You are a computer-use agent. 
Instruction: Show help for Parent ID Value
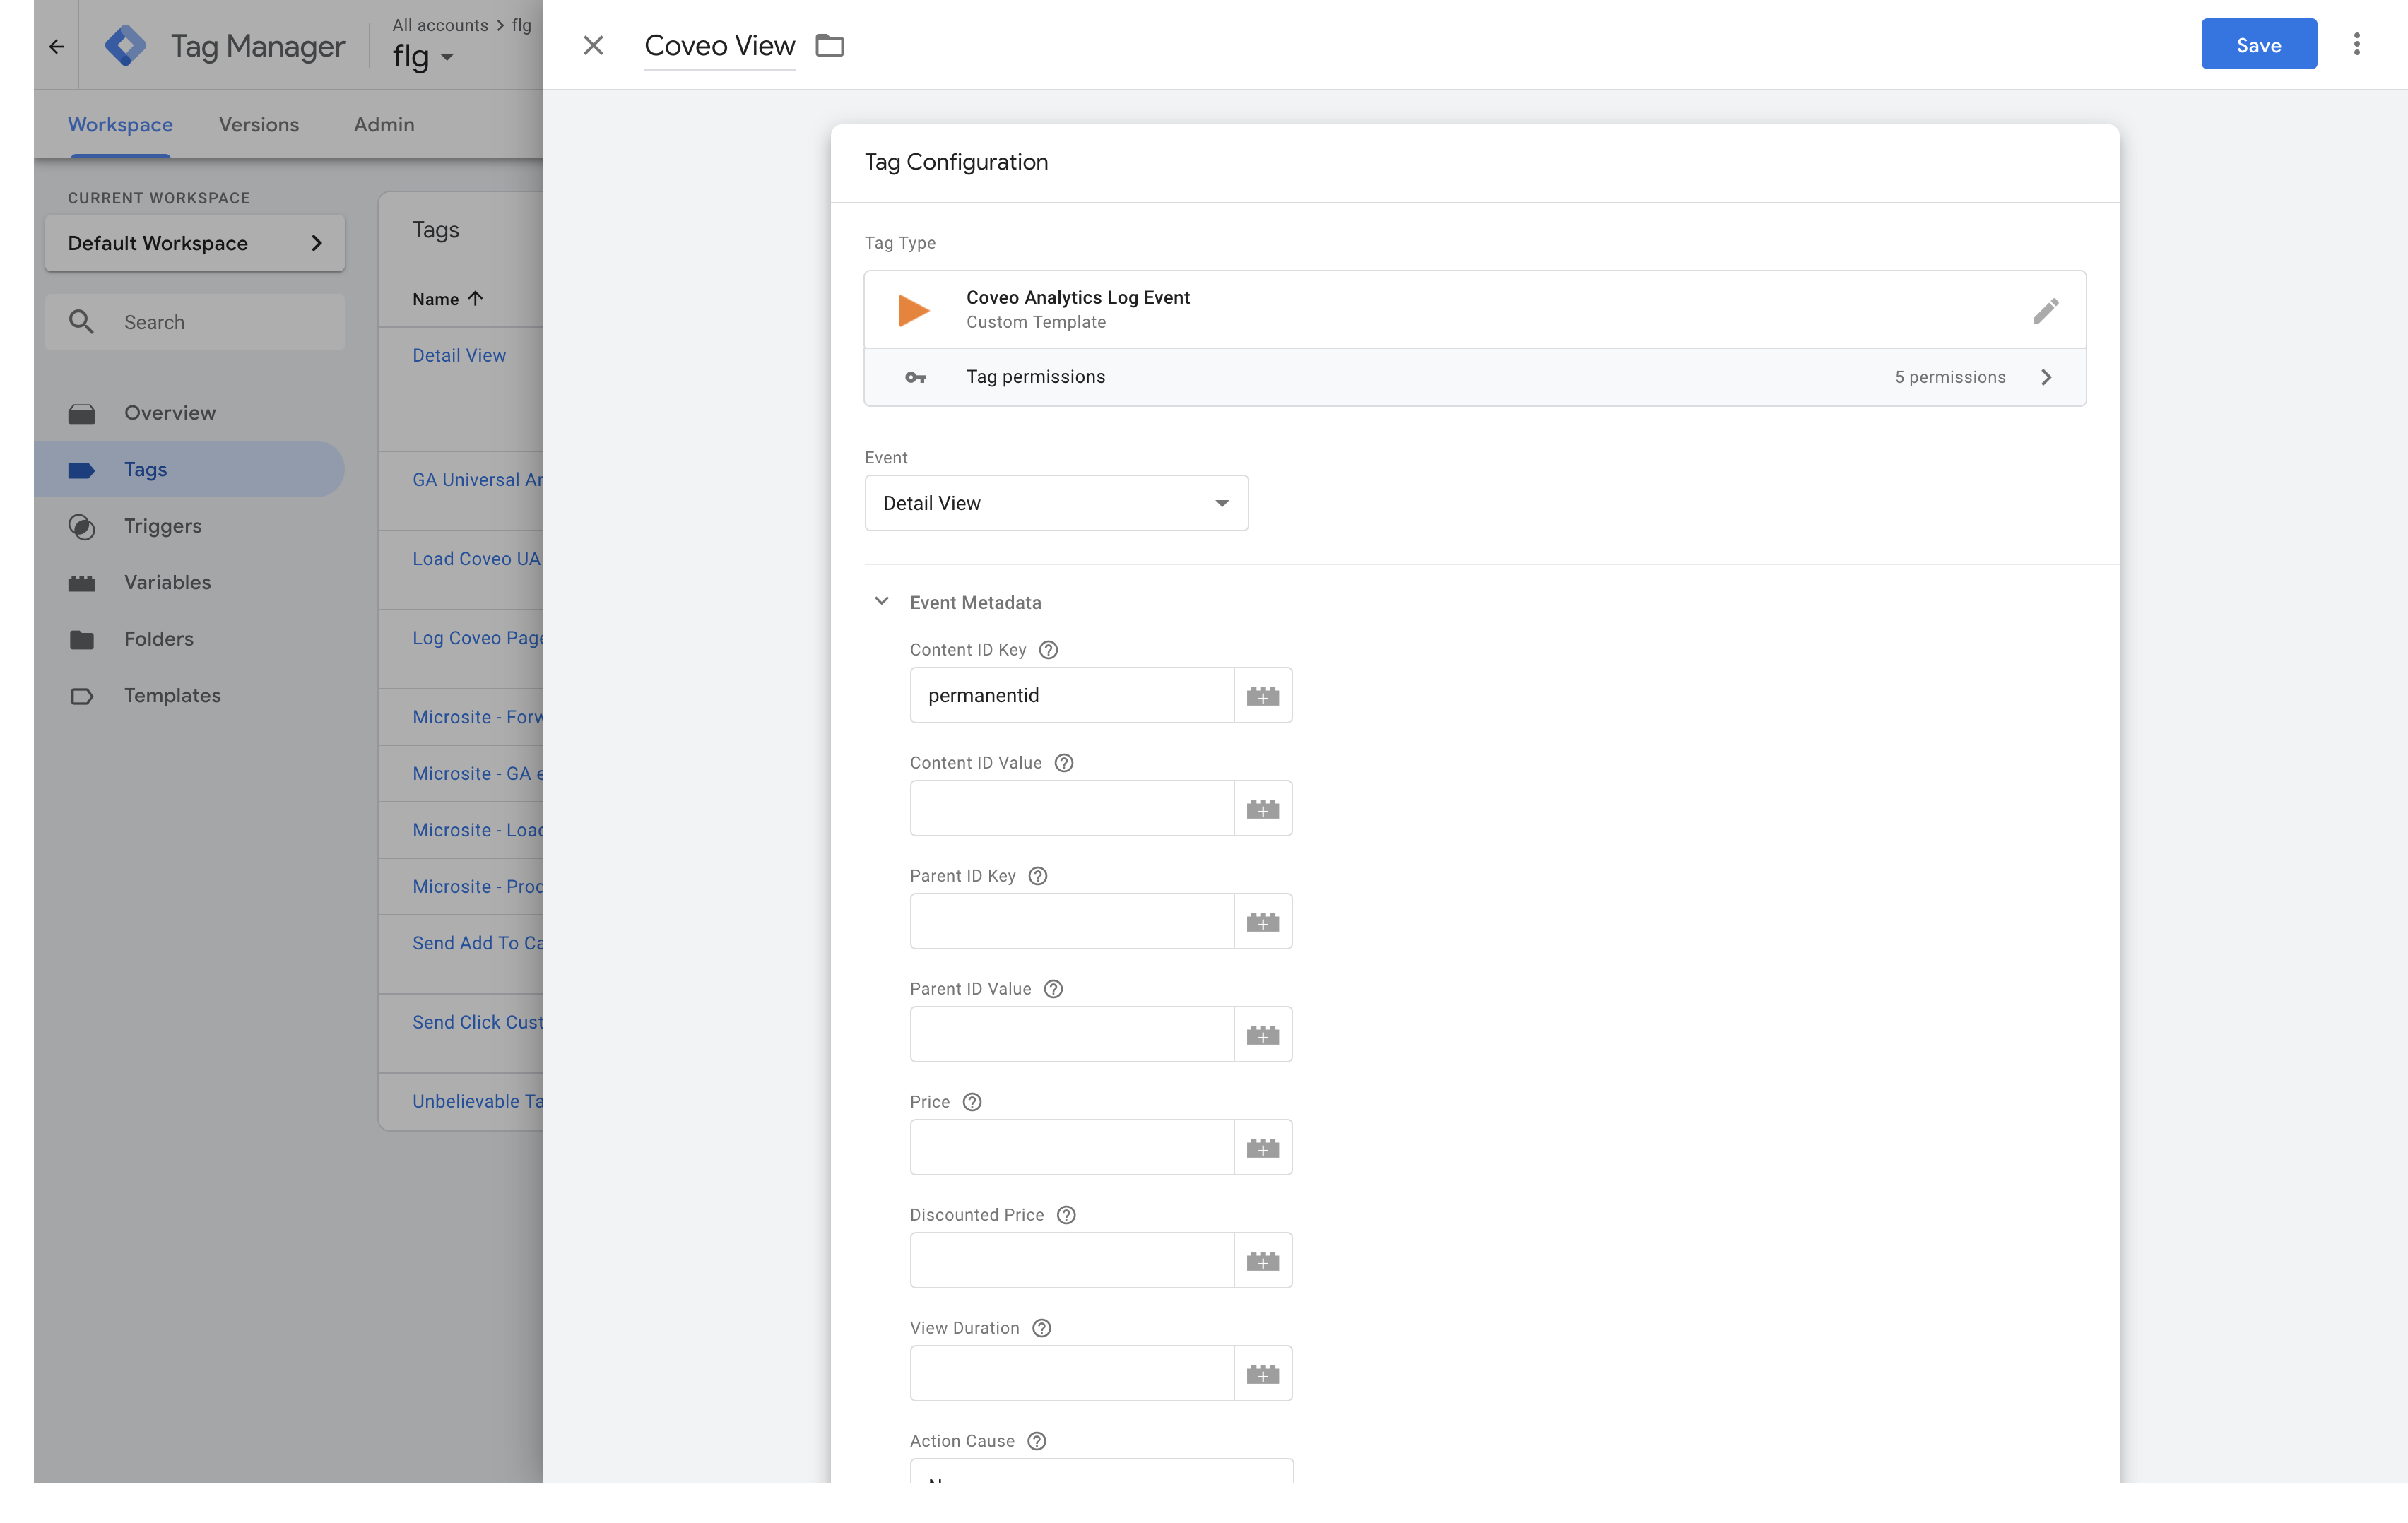click(1053, 989)
